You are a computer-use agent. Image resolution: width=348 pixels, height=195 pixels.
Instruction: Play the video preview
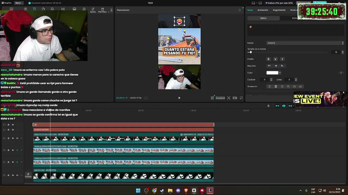pyautogui.click(x=179, y=98)
